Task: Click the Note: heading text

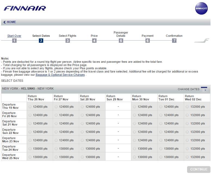Action: pyautogui.click(x=5, y=58)
